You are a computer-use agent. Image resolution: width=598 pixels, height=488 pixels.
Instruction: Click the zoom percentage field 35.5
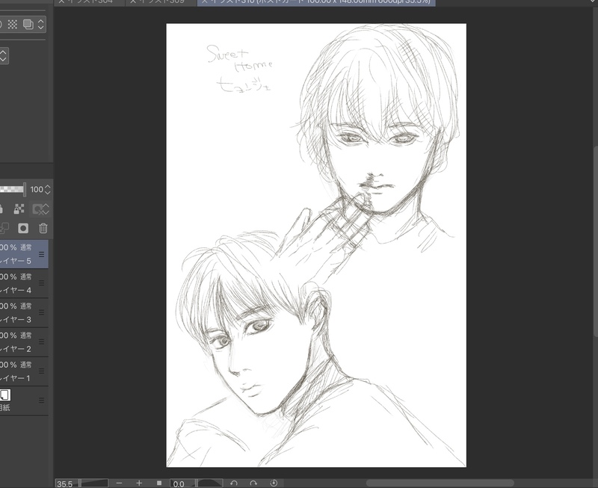(x=67, y=484)
